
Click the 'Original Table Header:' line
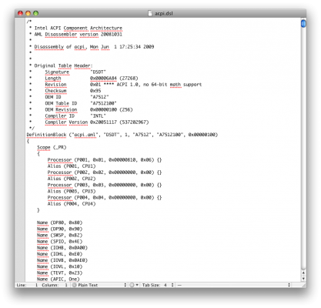(63, 65)
